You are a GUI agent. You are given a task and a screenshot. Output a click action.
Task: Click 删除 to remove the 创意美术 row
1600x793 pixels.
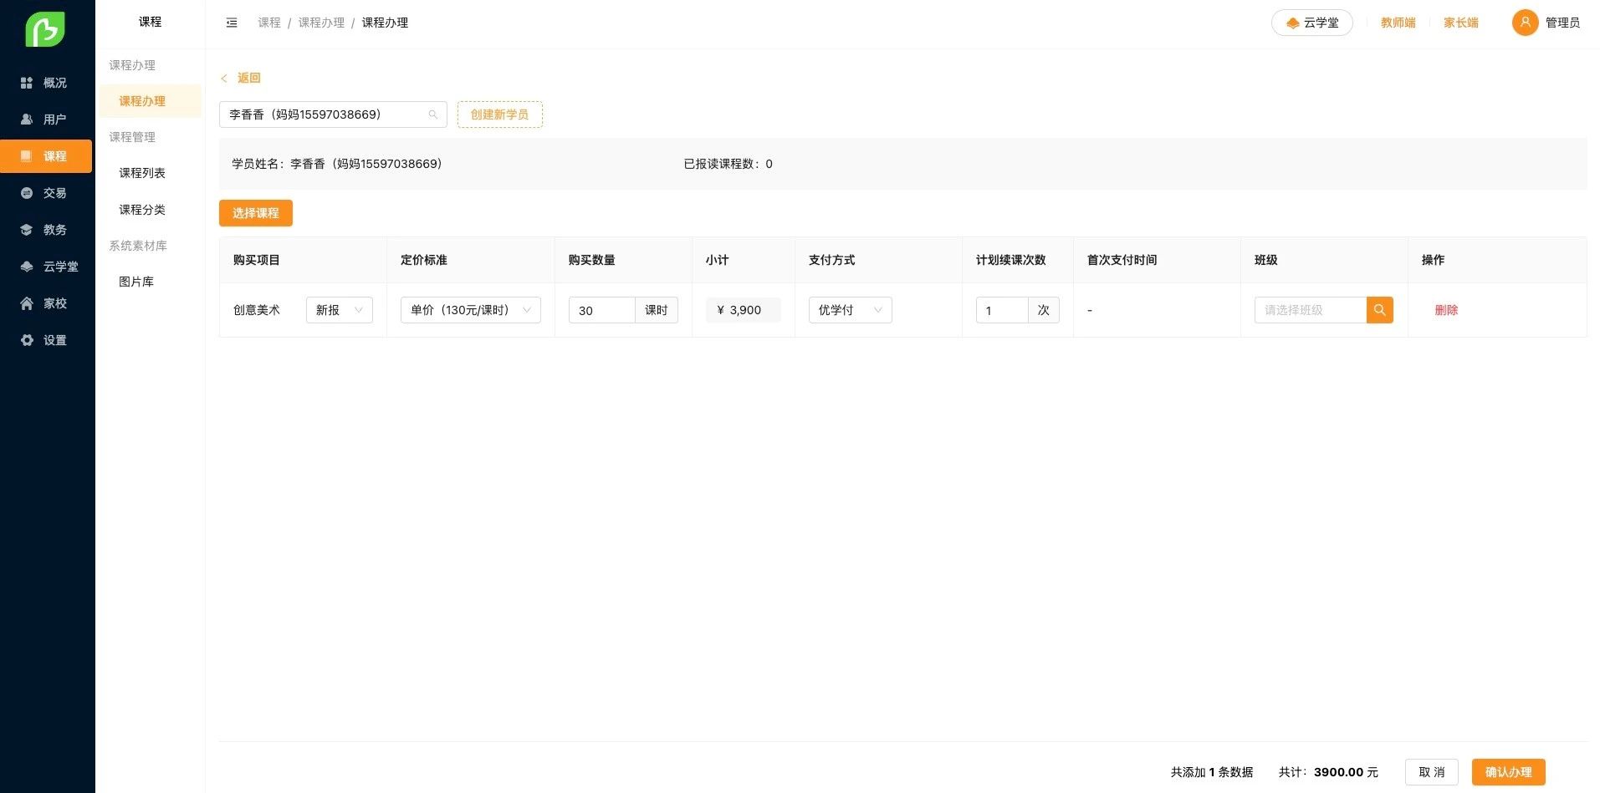1446,310
